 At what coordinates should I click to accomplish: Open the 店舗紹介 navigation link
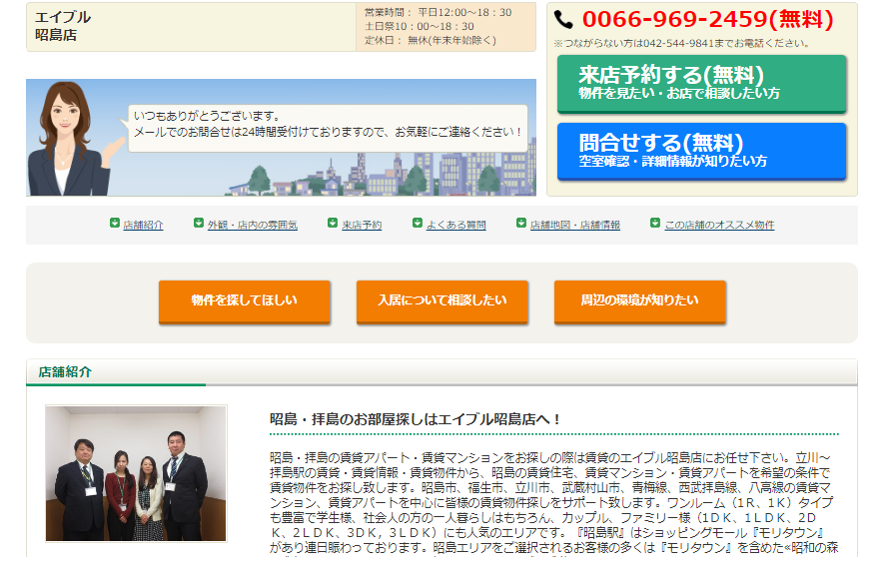(143, 226)
